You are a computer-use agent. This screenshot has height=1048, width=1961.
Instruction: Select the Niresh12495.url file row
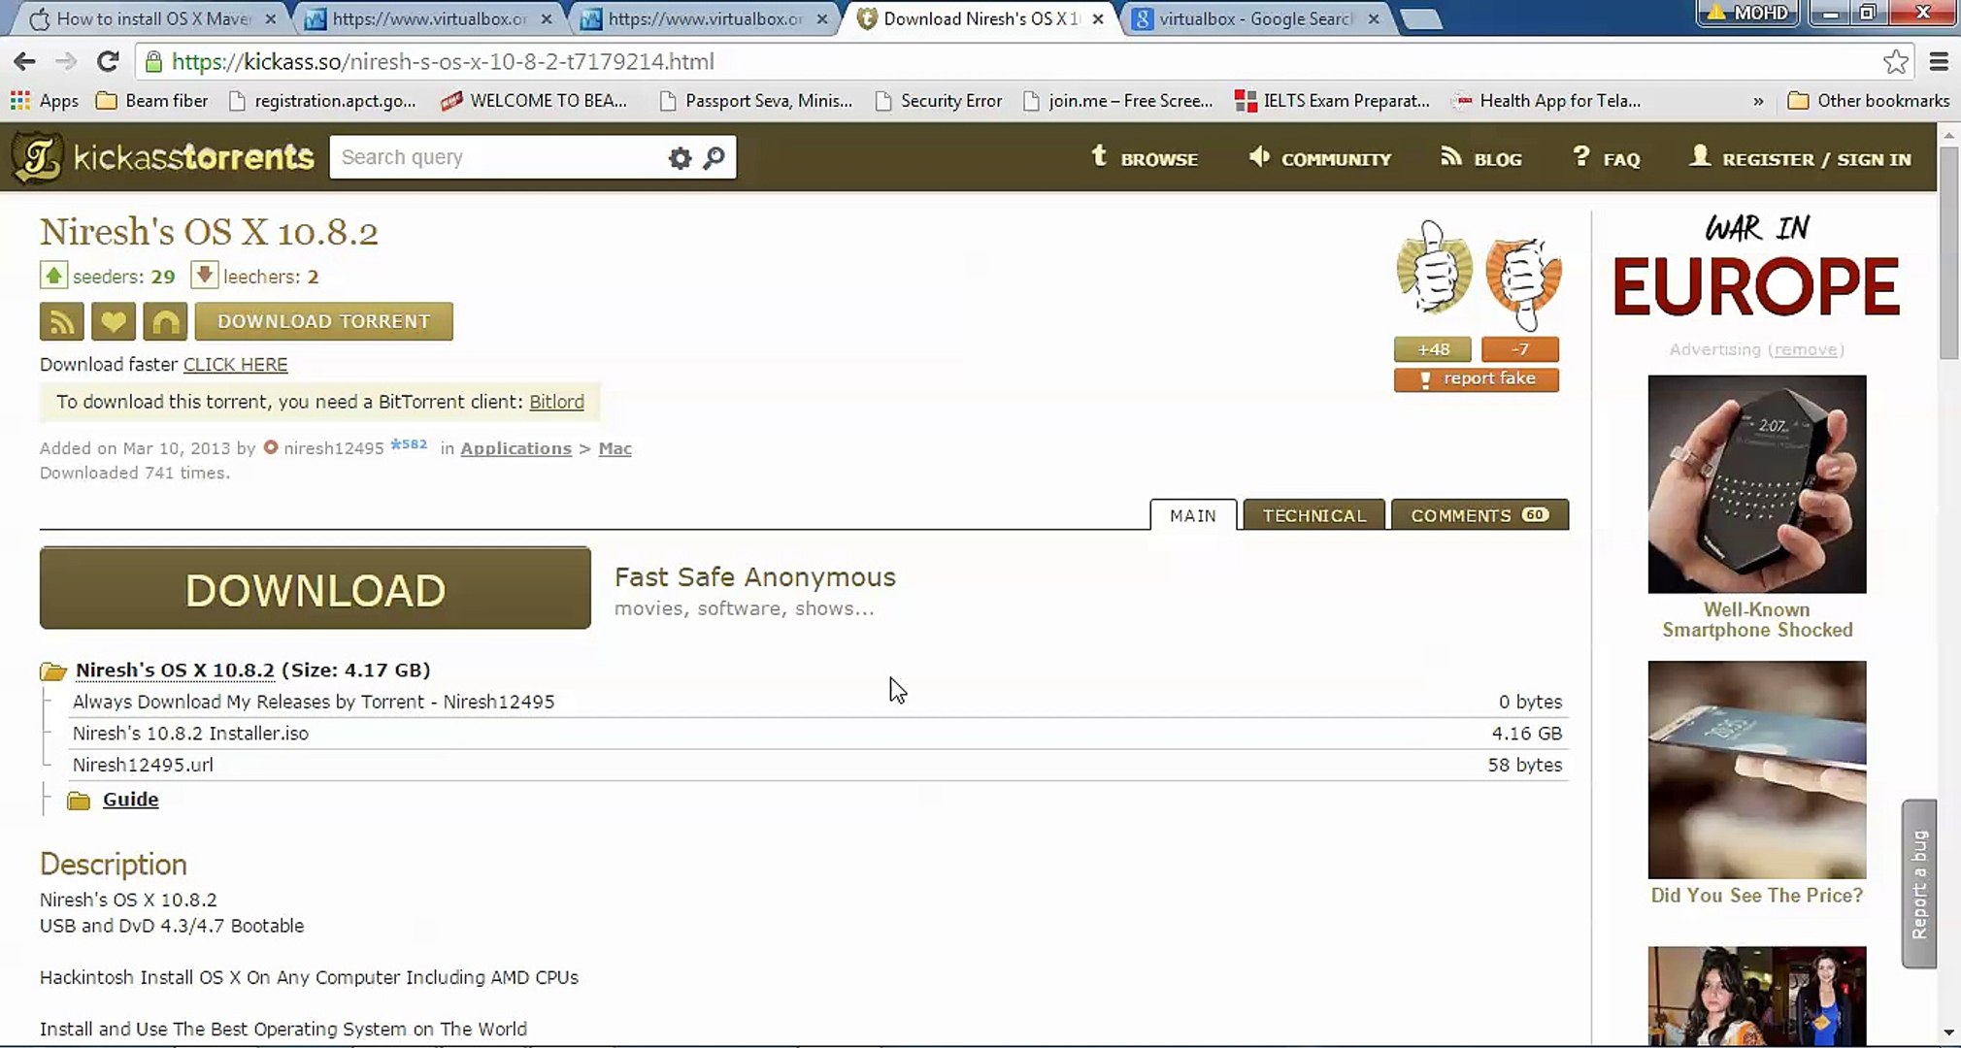(817, 765)
